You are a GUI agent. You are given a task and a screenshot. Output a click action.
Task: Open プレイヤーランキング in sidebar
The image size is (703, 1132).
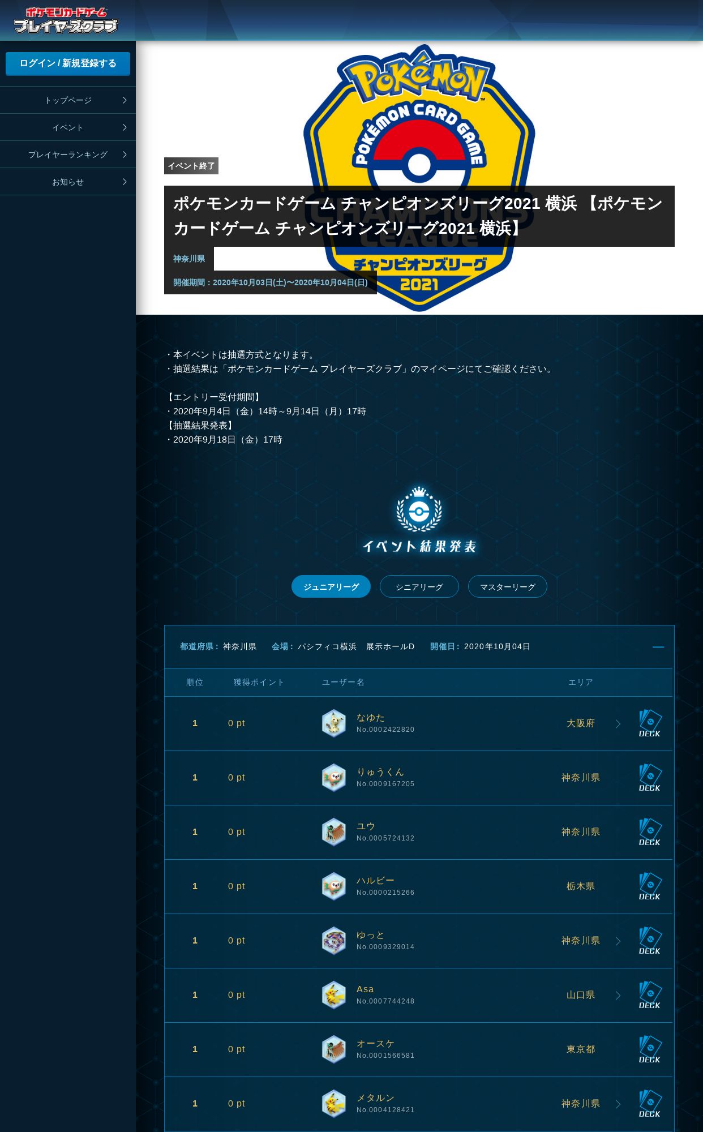click(68, 155)
